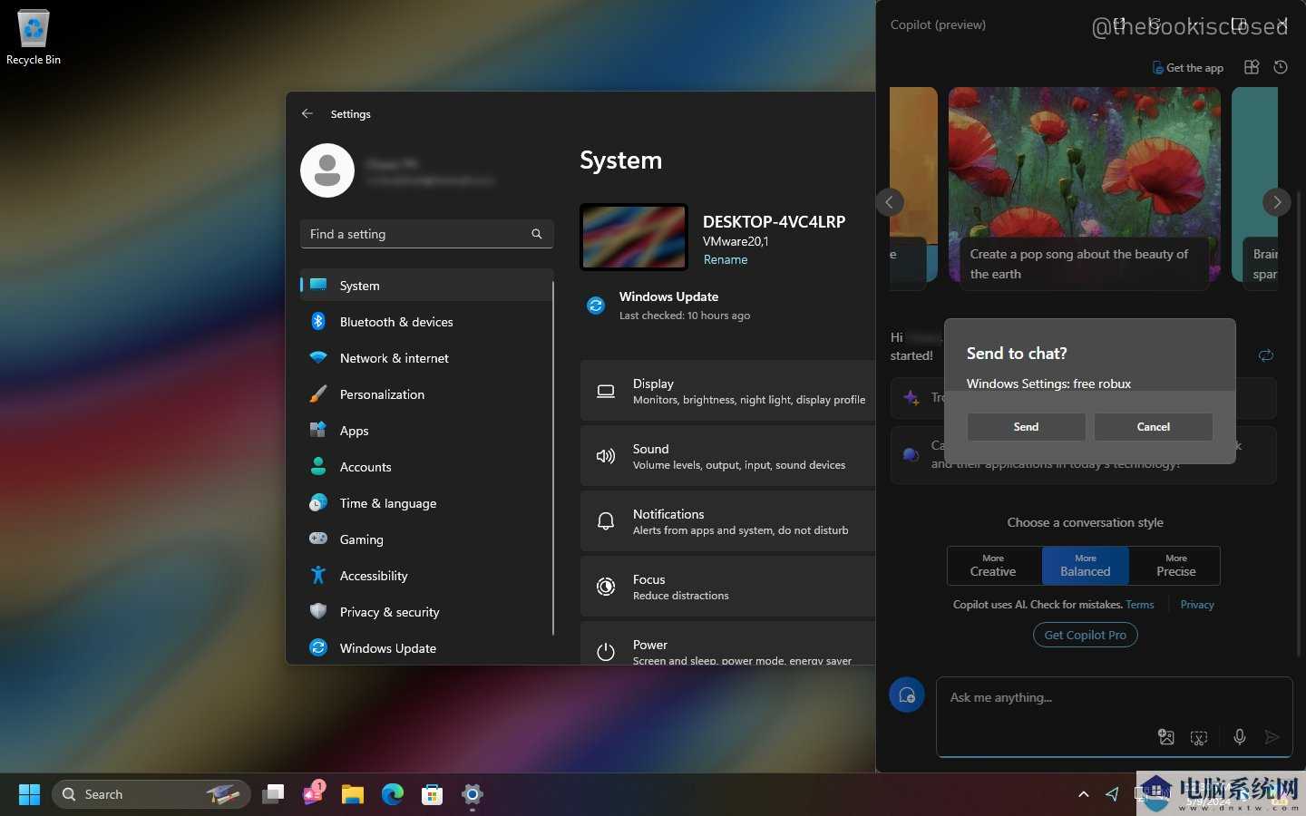Screen dimensions: 1306x816
Task: Click the location arrow tray icon
Action: tap(1113, 795)
